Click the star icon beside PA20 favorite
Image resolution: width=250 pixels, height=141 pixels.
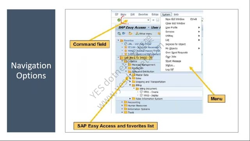126,54
